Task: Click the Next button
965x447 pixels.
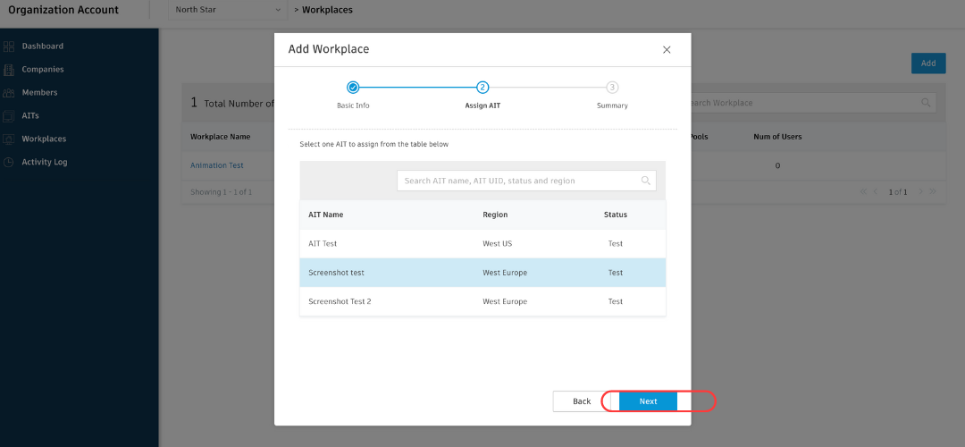Action: (648, 401)
